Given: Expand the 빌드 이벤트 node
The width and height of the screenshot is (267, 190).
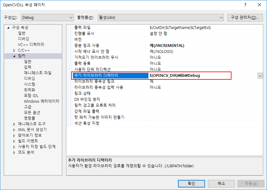Looking at the screenshot, I should tap(14, 141).
